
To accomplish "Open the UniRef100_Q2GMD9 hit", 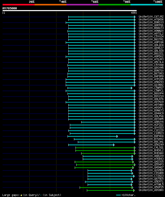I will click(151, 170).
